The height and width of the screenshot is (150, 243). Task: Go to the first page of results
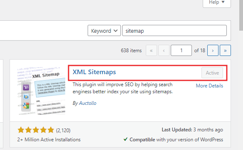[151, 51]
